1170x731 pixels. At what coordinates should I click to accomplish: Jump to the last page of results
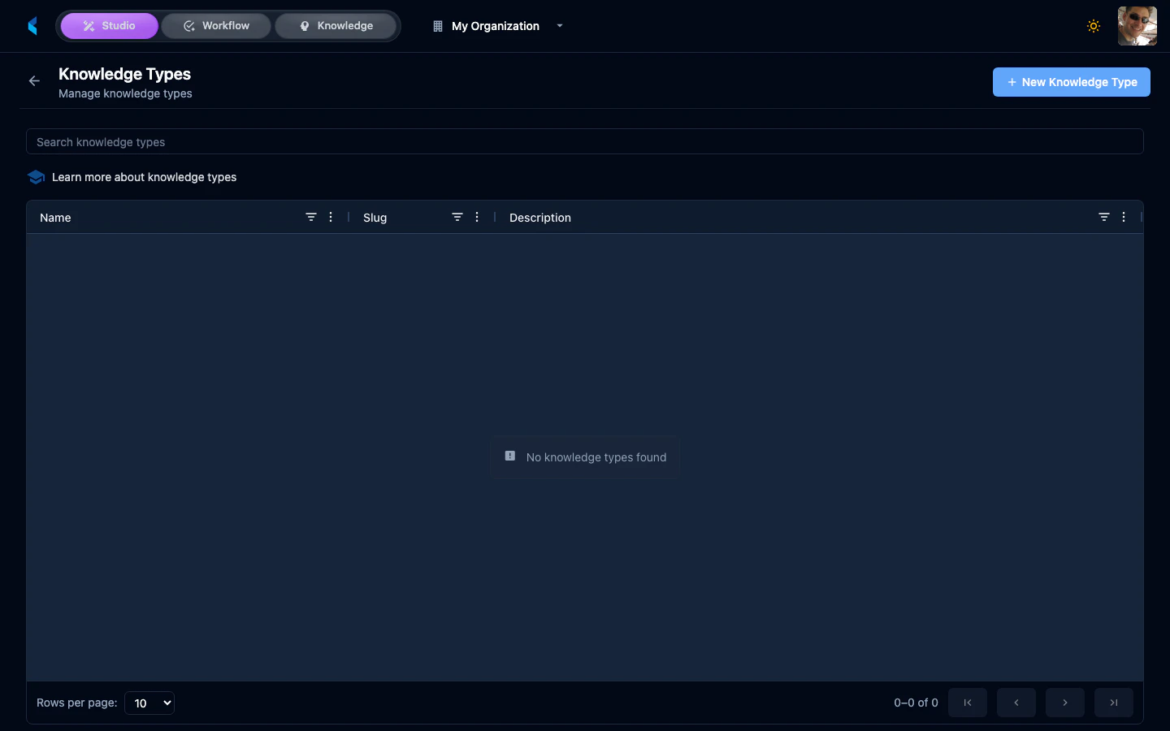coord(1113,703)
